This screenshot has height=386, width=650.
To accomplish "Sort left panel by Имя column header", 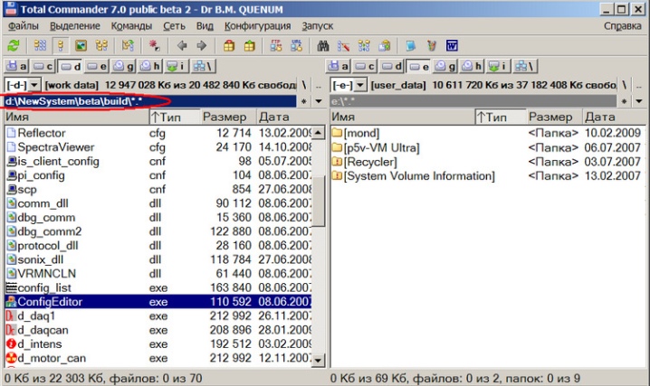I will tap(76, 118).
